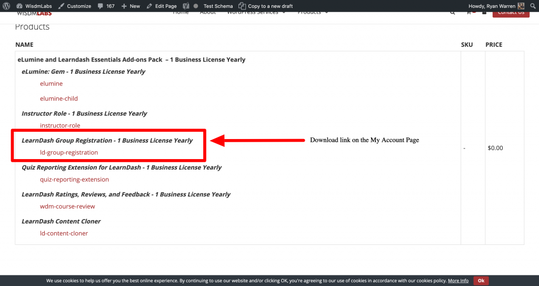The height and width of the screenshot is (286, 539).
Task: Download the elumine file
Action: coord(51,84)
